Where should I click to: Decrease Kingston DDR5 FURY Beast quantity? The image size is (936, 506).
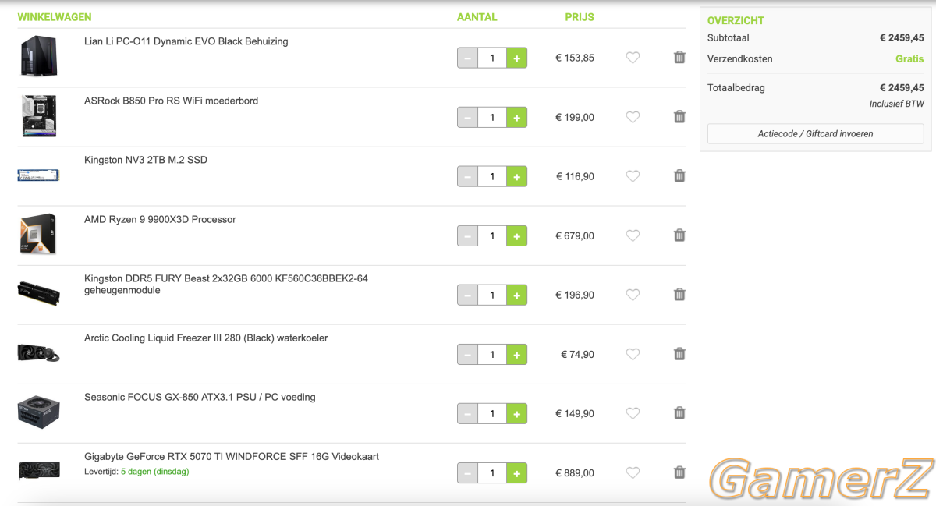[467, 295]
